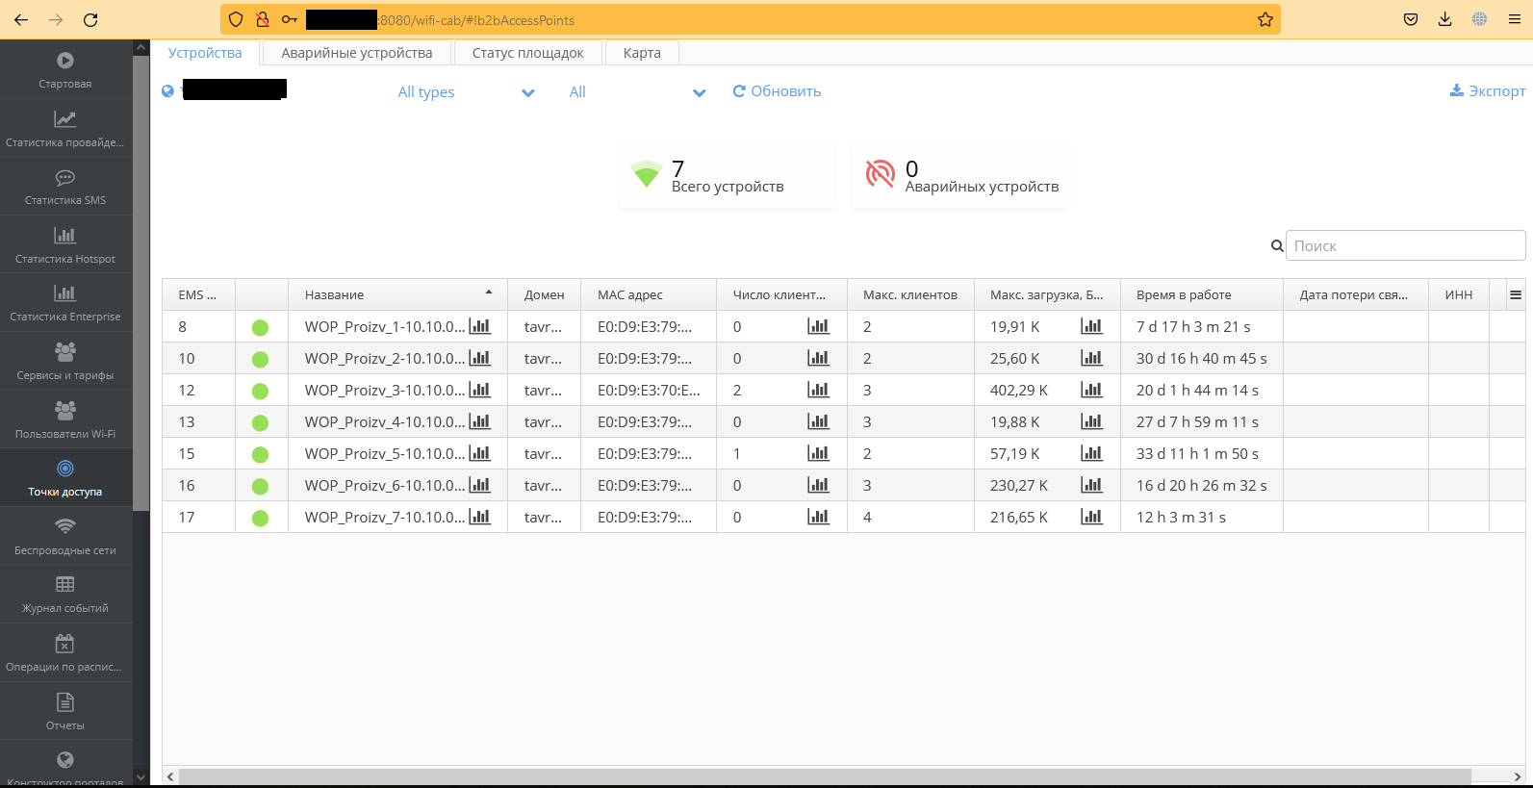Sort table by Название column
The image size is (1533, 788).
pyautogui.click(x=397, y=294)
